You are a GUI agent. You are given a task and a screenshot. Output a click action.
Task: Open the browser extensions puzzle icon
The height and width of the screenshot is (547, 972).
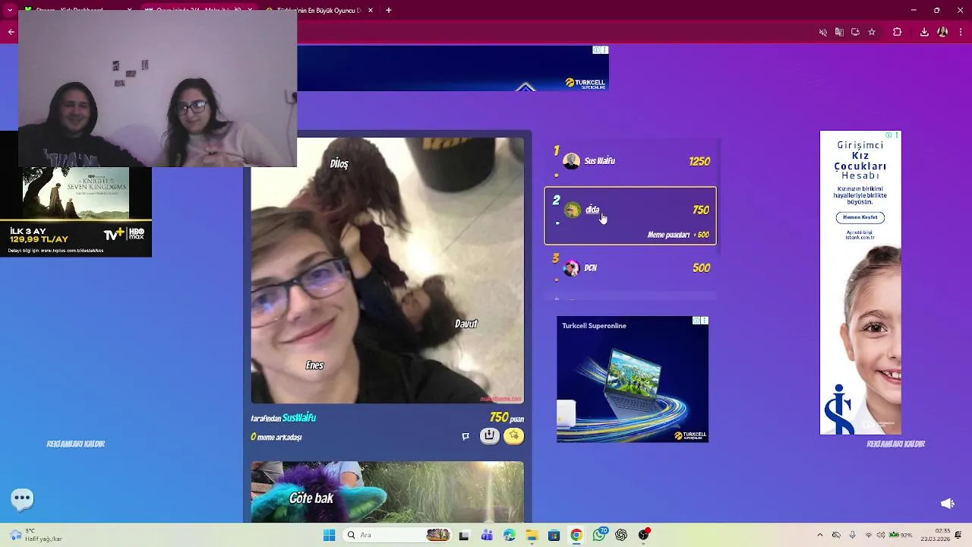(x=898, y=32)
